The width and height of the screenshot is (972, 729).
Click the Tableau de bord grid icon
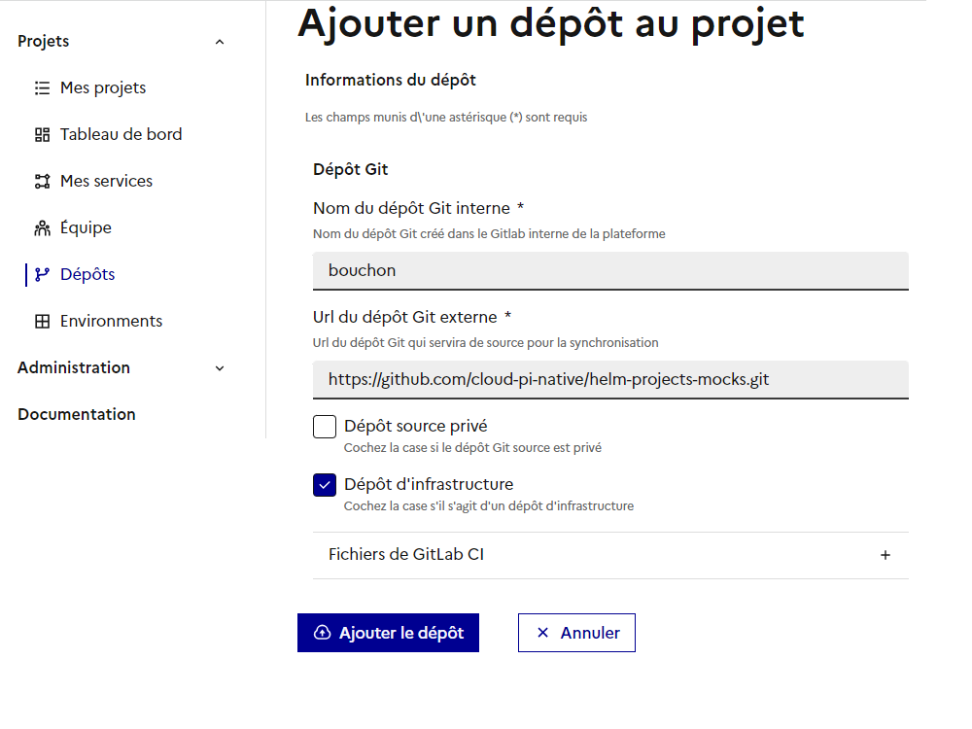(x=42, y=134)
